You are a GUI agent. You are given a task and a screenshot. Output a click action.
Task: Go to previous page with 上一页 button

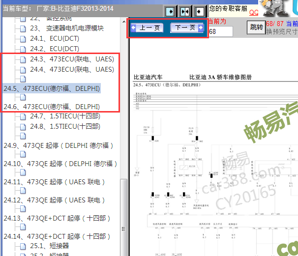147,28
